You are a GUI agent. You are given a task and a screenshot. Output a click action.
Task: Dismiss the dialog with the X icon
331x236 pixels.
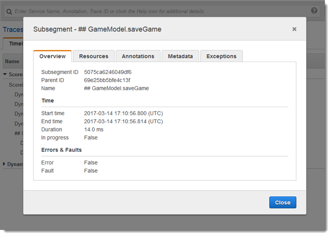coord(294,29)
